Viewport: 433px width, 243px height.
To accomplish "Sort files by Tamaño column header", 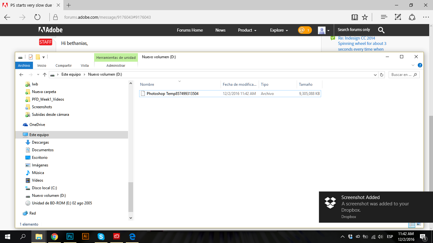I will click(309, 84).
